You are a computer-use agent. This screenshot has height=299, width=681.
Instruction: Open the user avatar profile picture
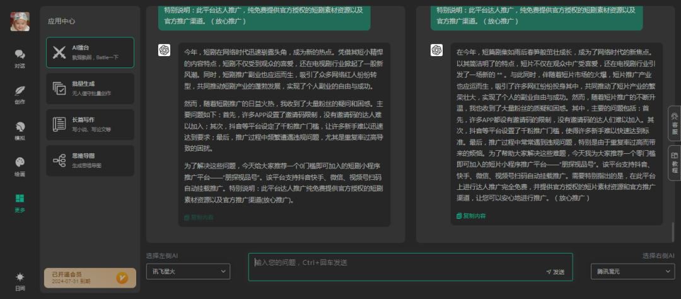(20, 21)
